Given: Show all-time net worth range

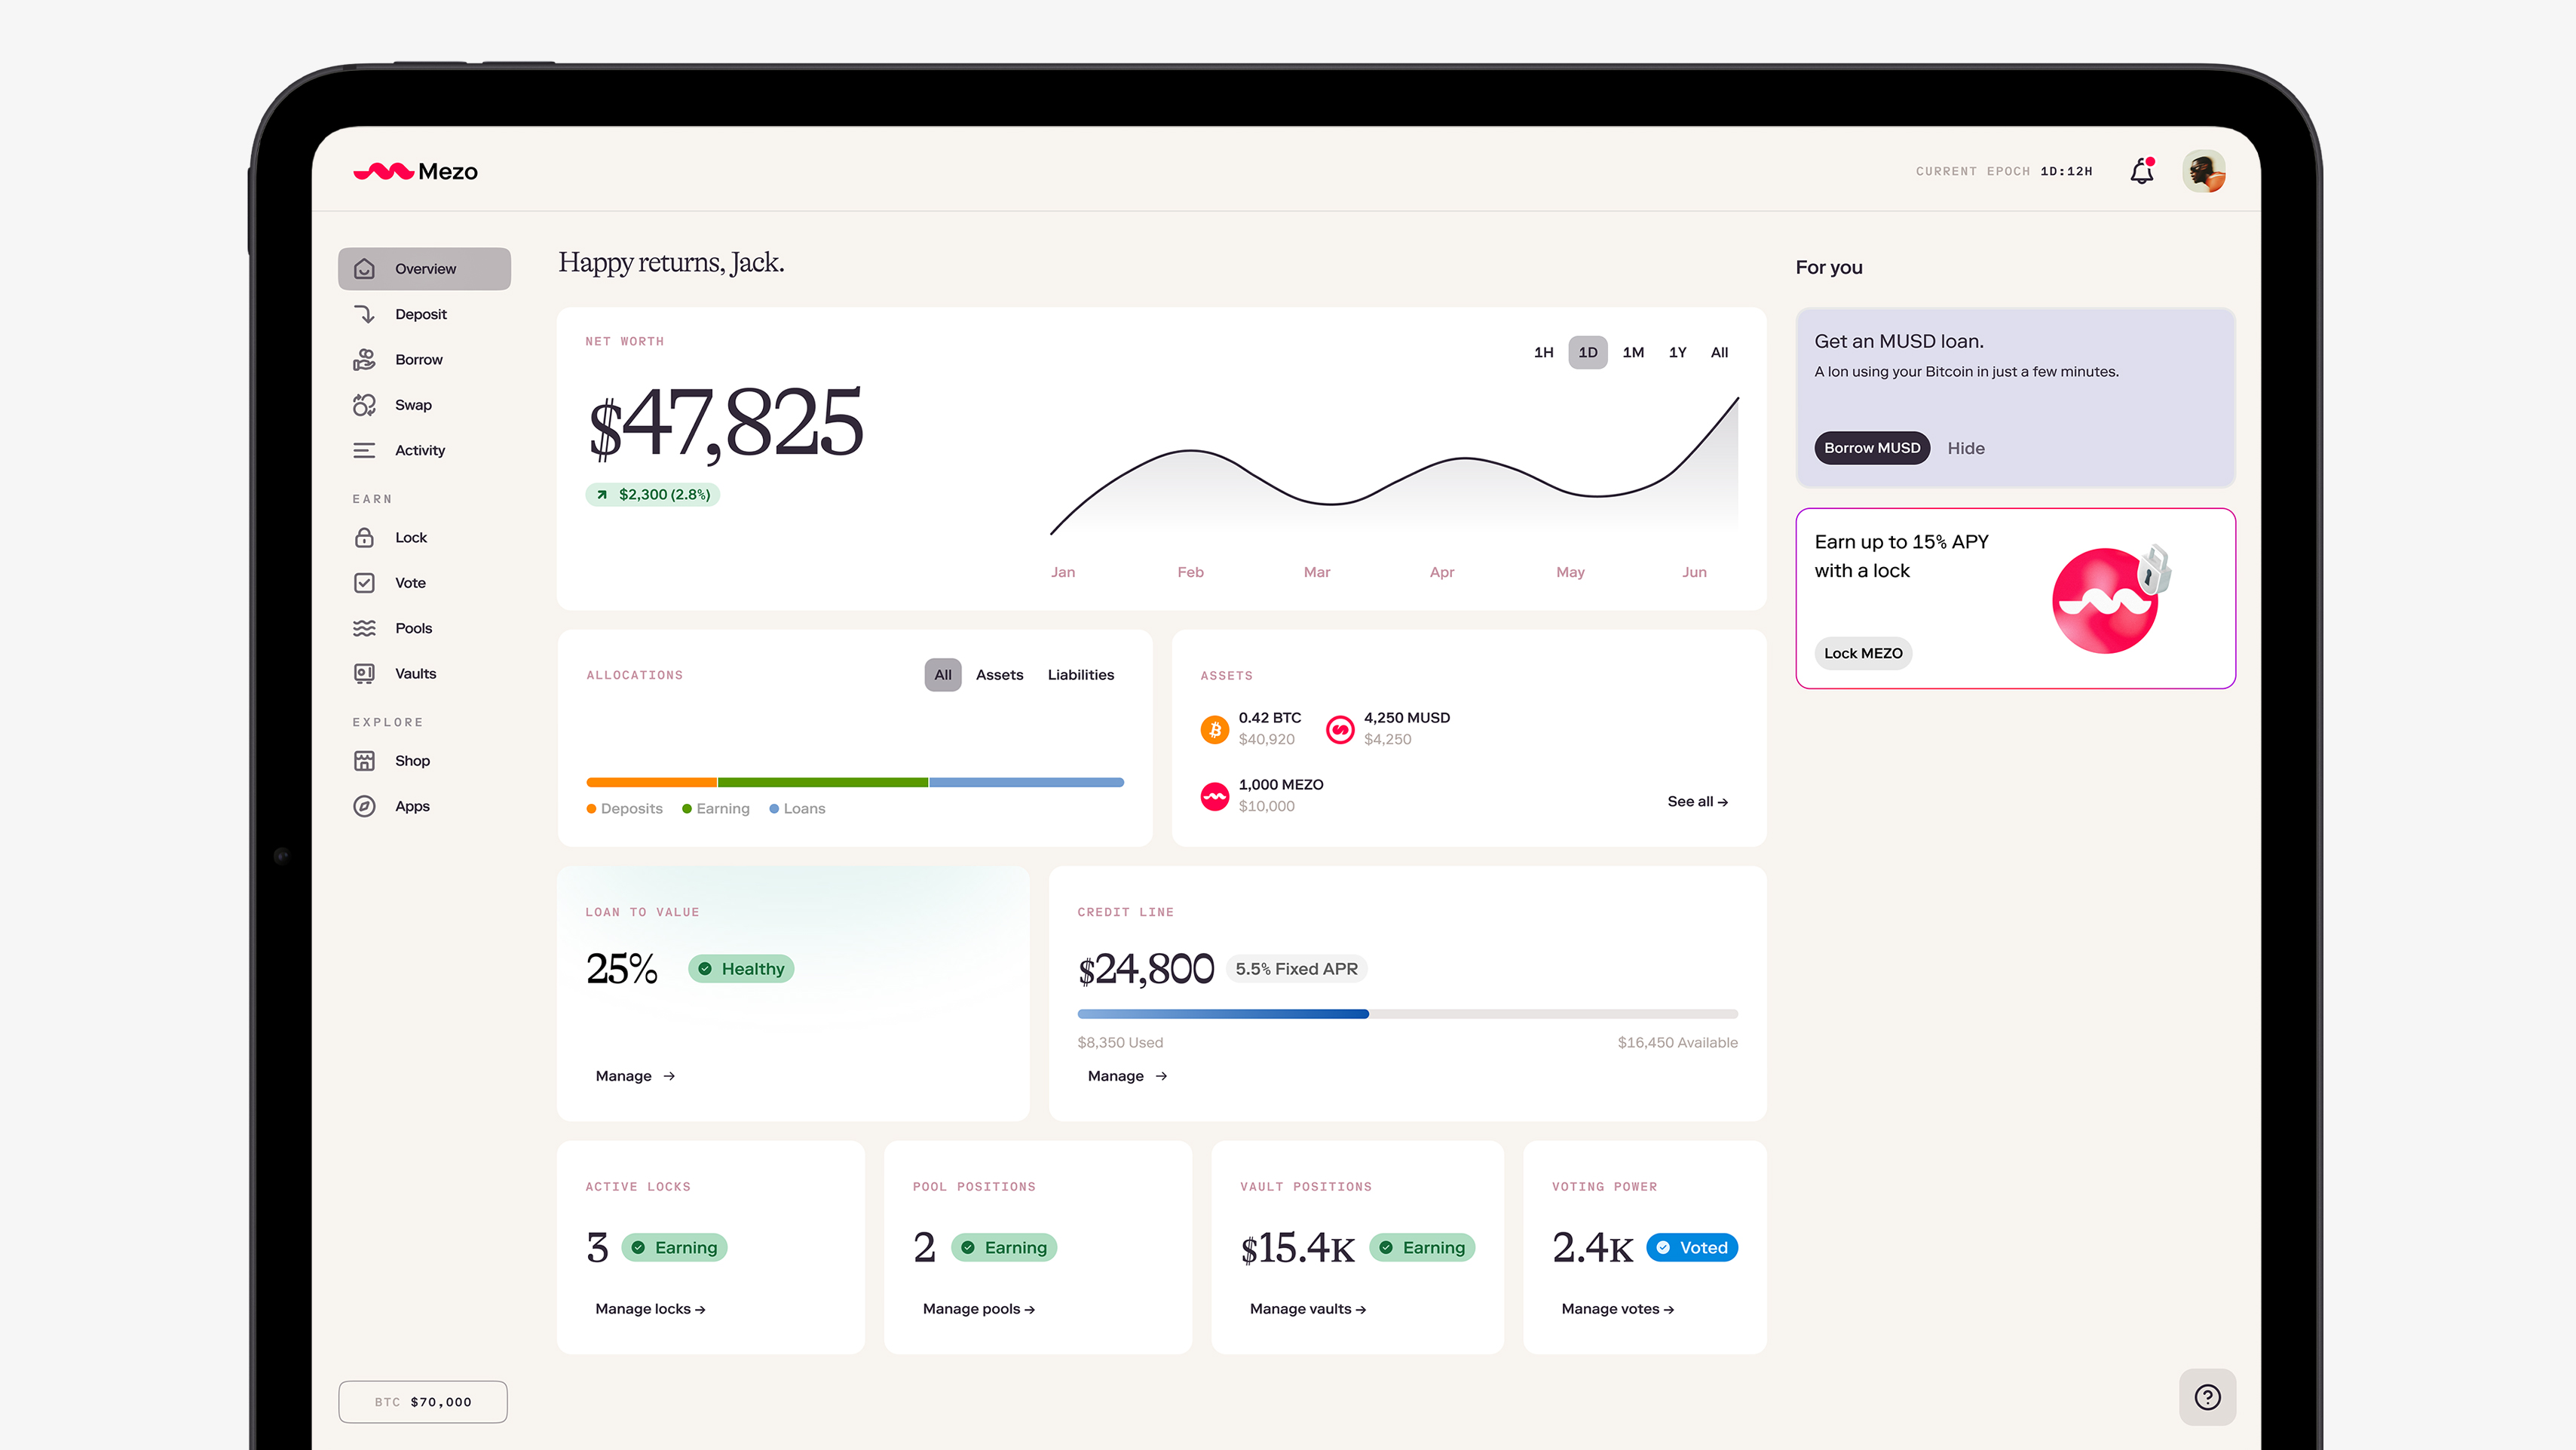Looking at the screenshot, I should [1719, 353].
